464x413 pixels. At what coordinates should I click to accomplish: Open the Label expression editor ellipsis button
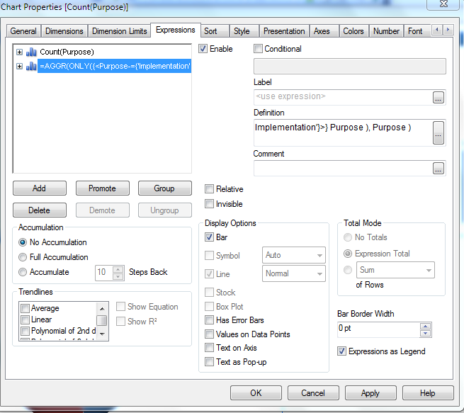[x=438, y=97]
